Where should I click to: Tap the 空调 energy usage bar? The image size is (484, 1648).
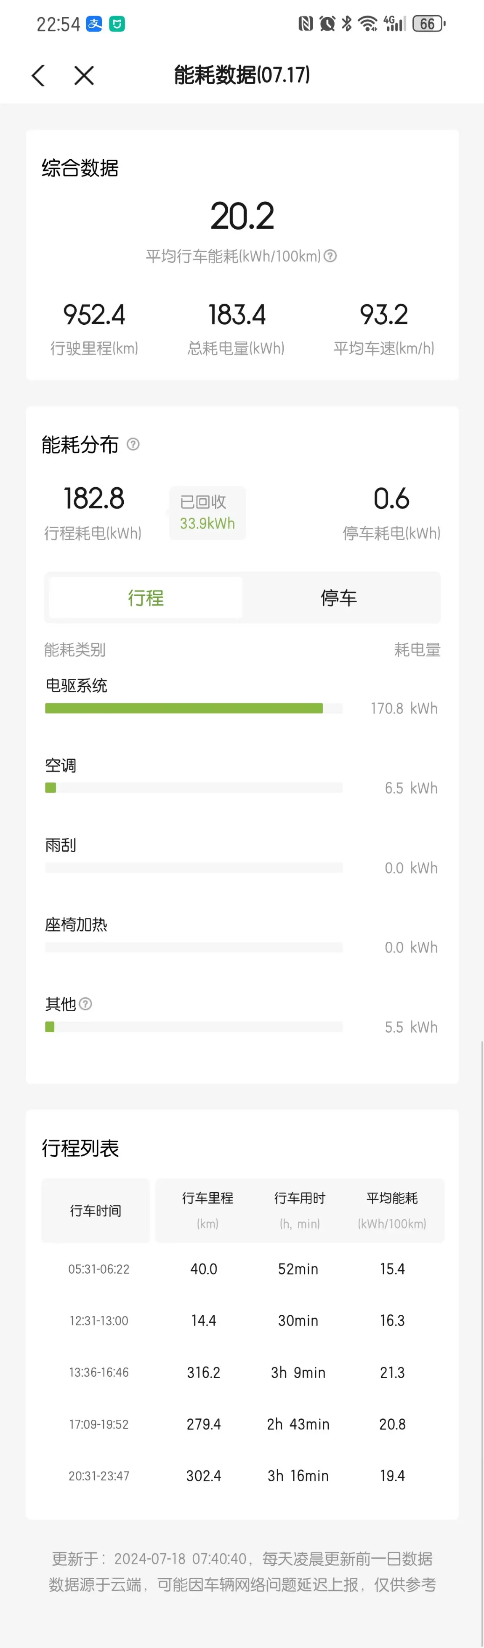tap(194, 788)
